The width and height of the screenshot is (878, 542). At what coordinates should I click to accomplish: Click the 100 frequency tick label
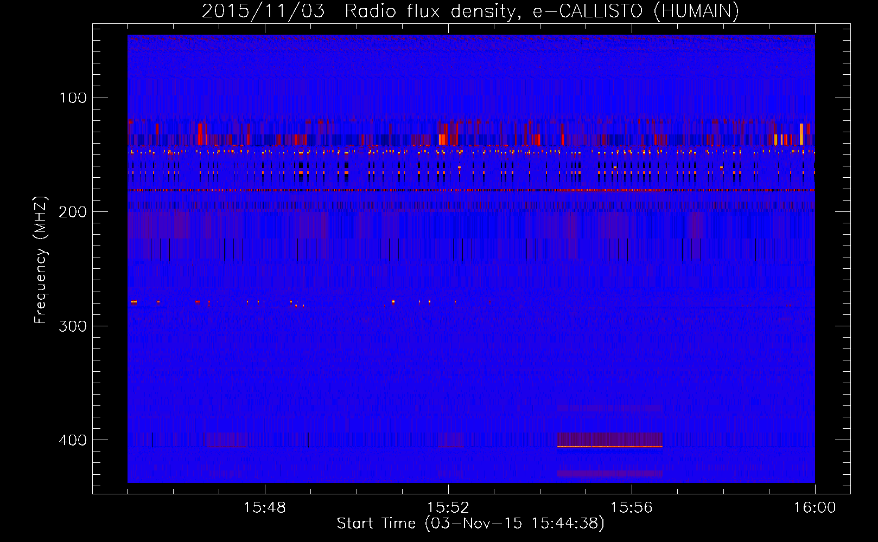pyautogui.click(x=73, y=98)
